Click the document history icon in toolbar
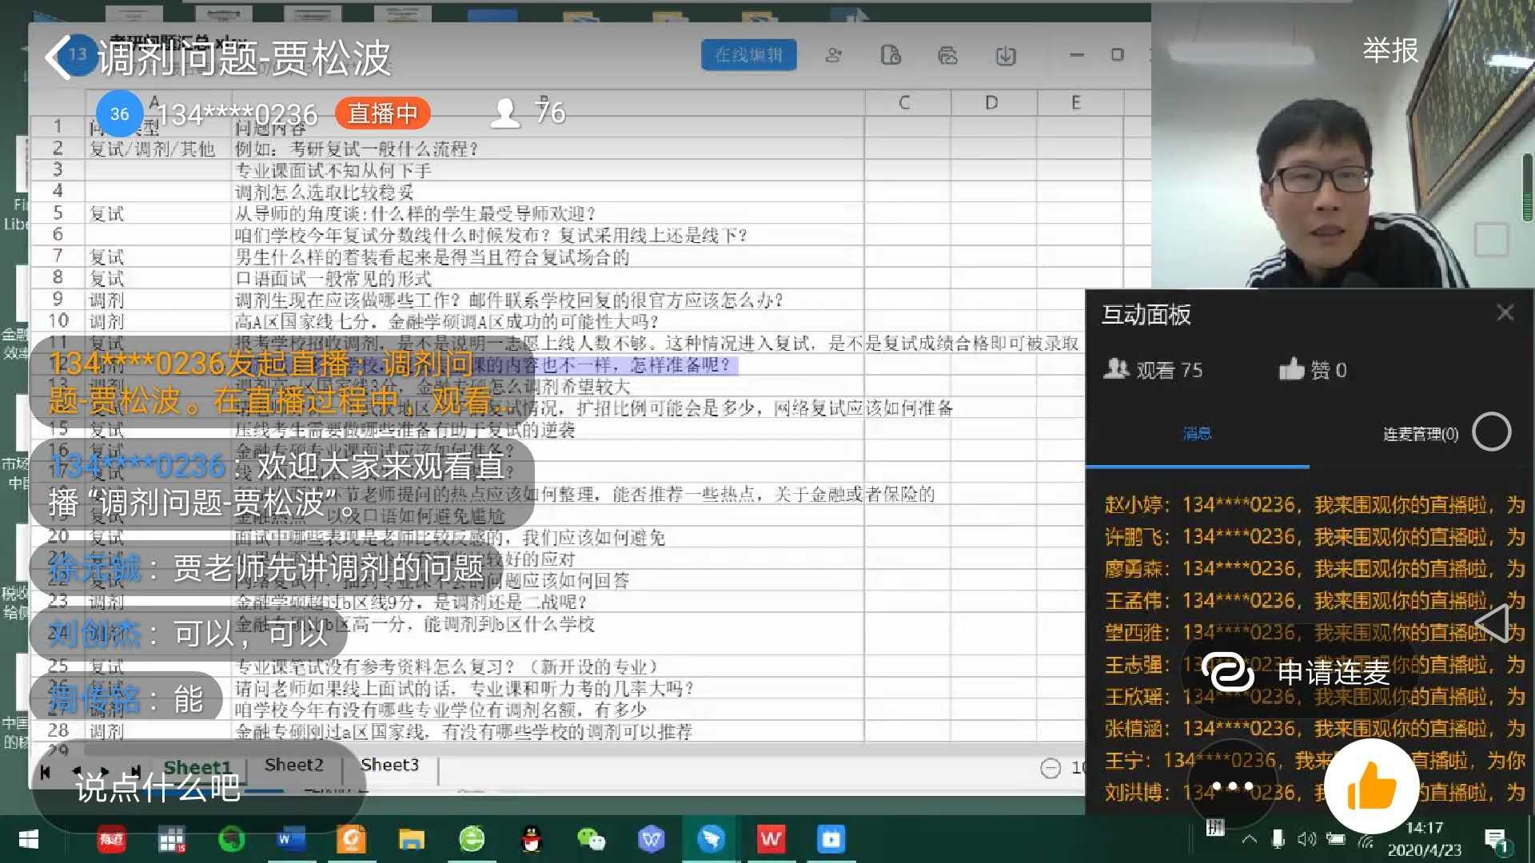The height and width of the screenshot is (863, 1535). coord(891,55)
